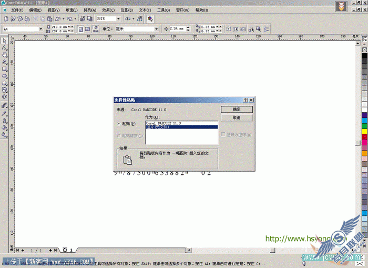Select the Fill tool
The height and width of the screenshot is (268, 368).
click(4, 127)
